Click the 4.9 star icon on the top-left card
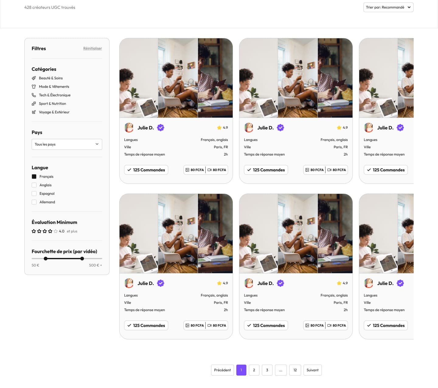438x388 pixels. 219,128
